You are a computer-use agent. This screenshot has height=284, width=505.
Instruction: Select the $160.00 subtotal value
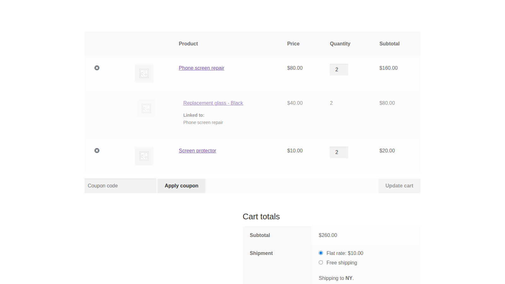389,68
